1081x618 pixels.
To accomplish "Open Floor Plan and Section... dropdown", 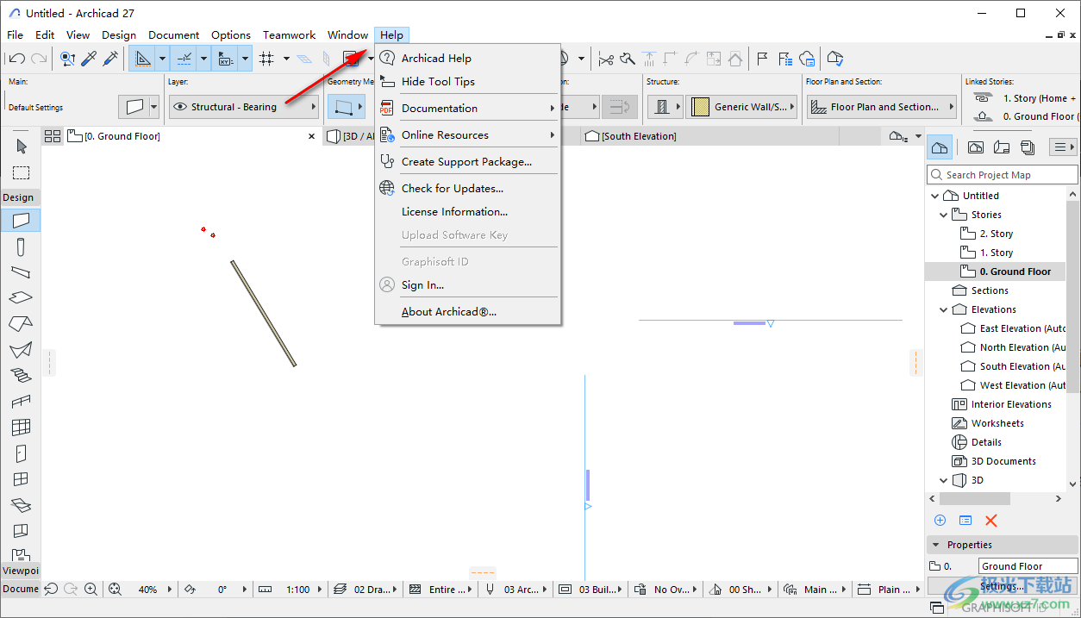I will tap(882, 107).
